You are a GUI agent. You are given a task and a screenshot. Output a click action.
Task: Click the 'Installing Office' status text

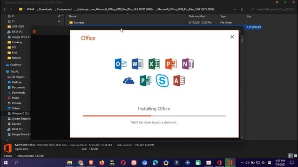click(154, 109)
